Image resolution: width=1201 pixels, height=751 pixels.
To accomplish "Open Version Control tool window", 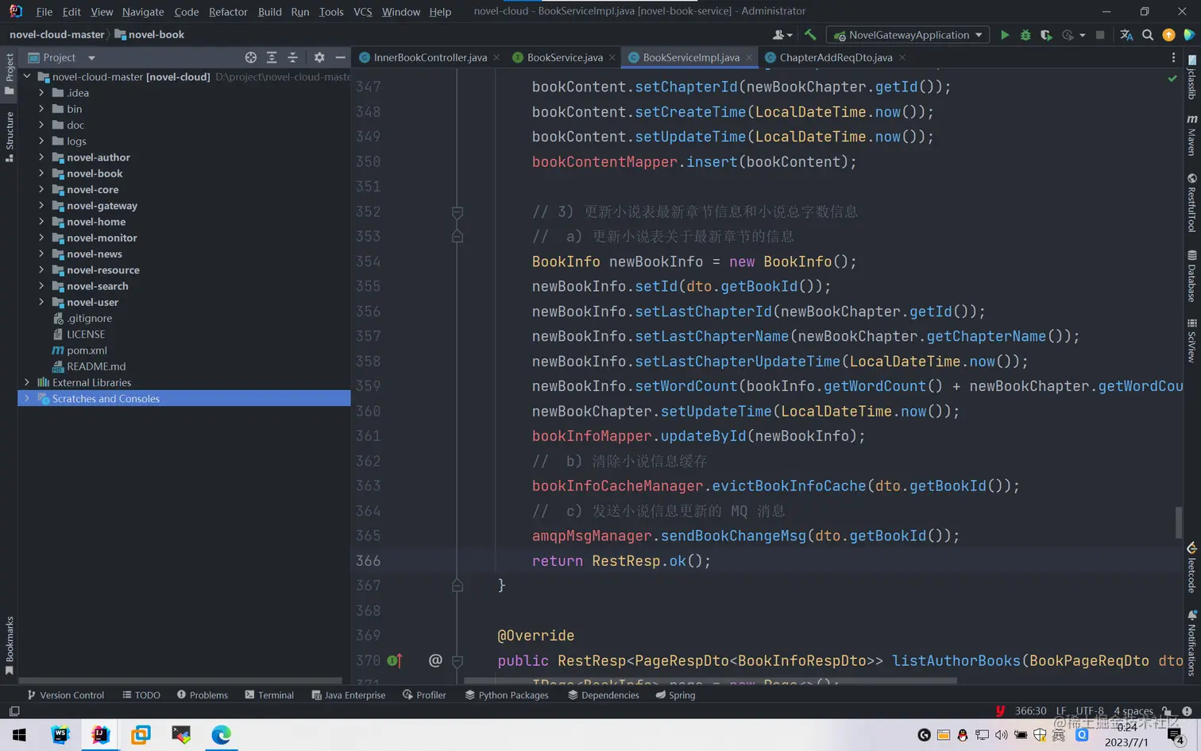I will [66, 695].
